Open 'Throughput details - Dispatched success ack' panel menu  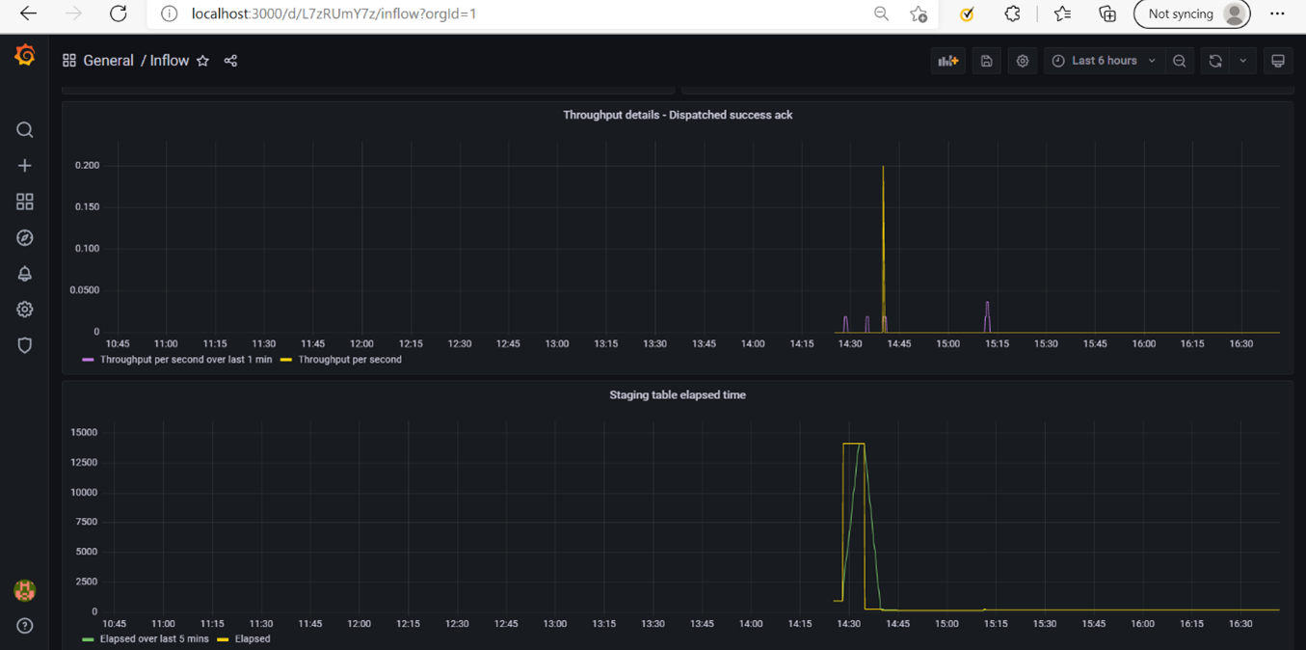pos(677,115)
